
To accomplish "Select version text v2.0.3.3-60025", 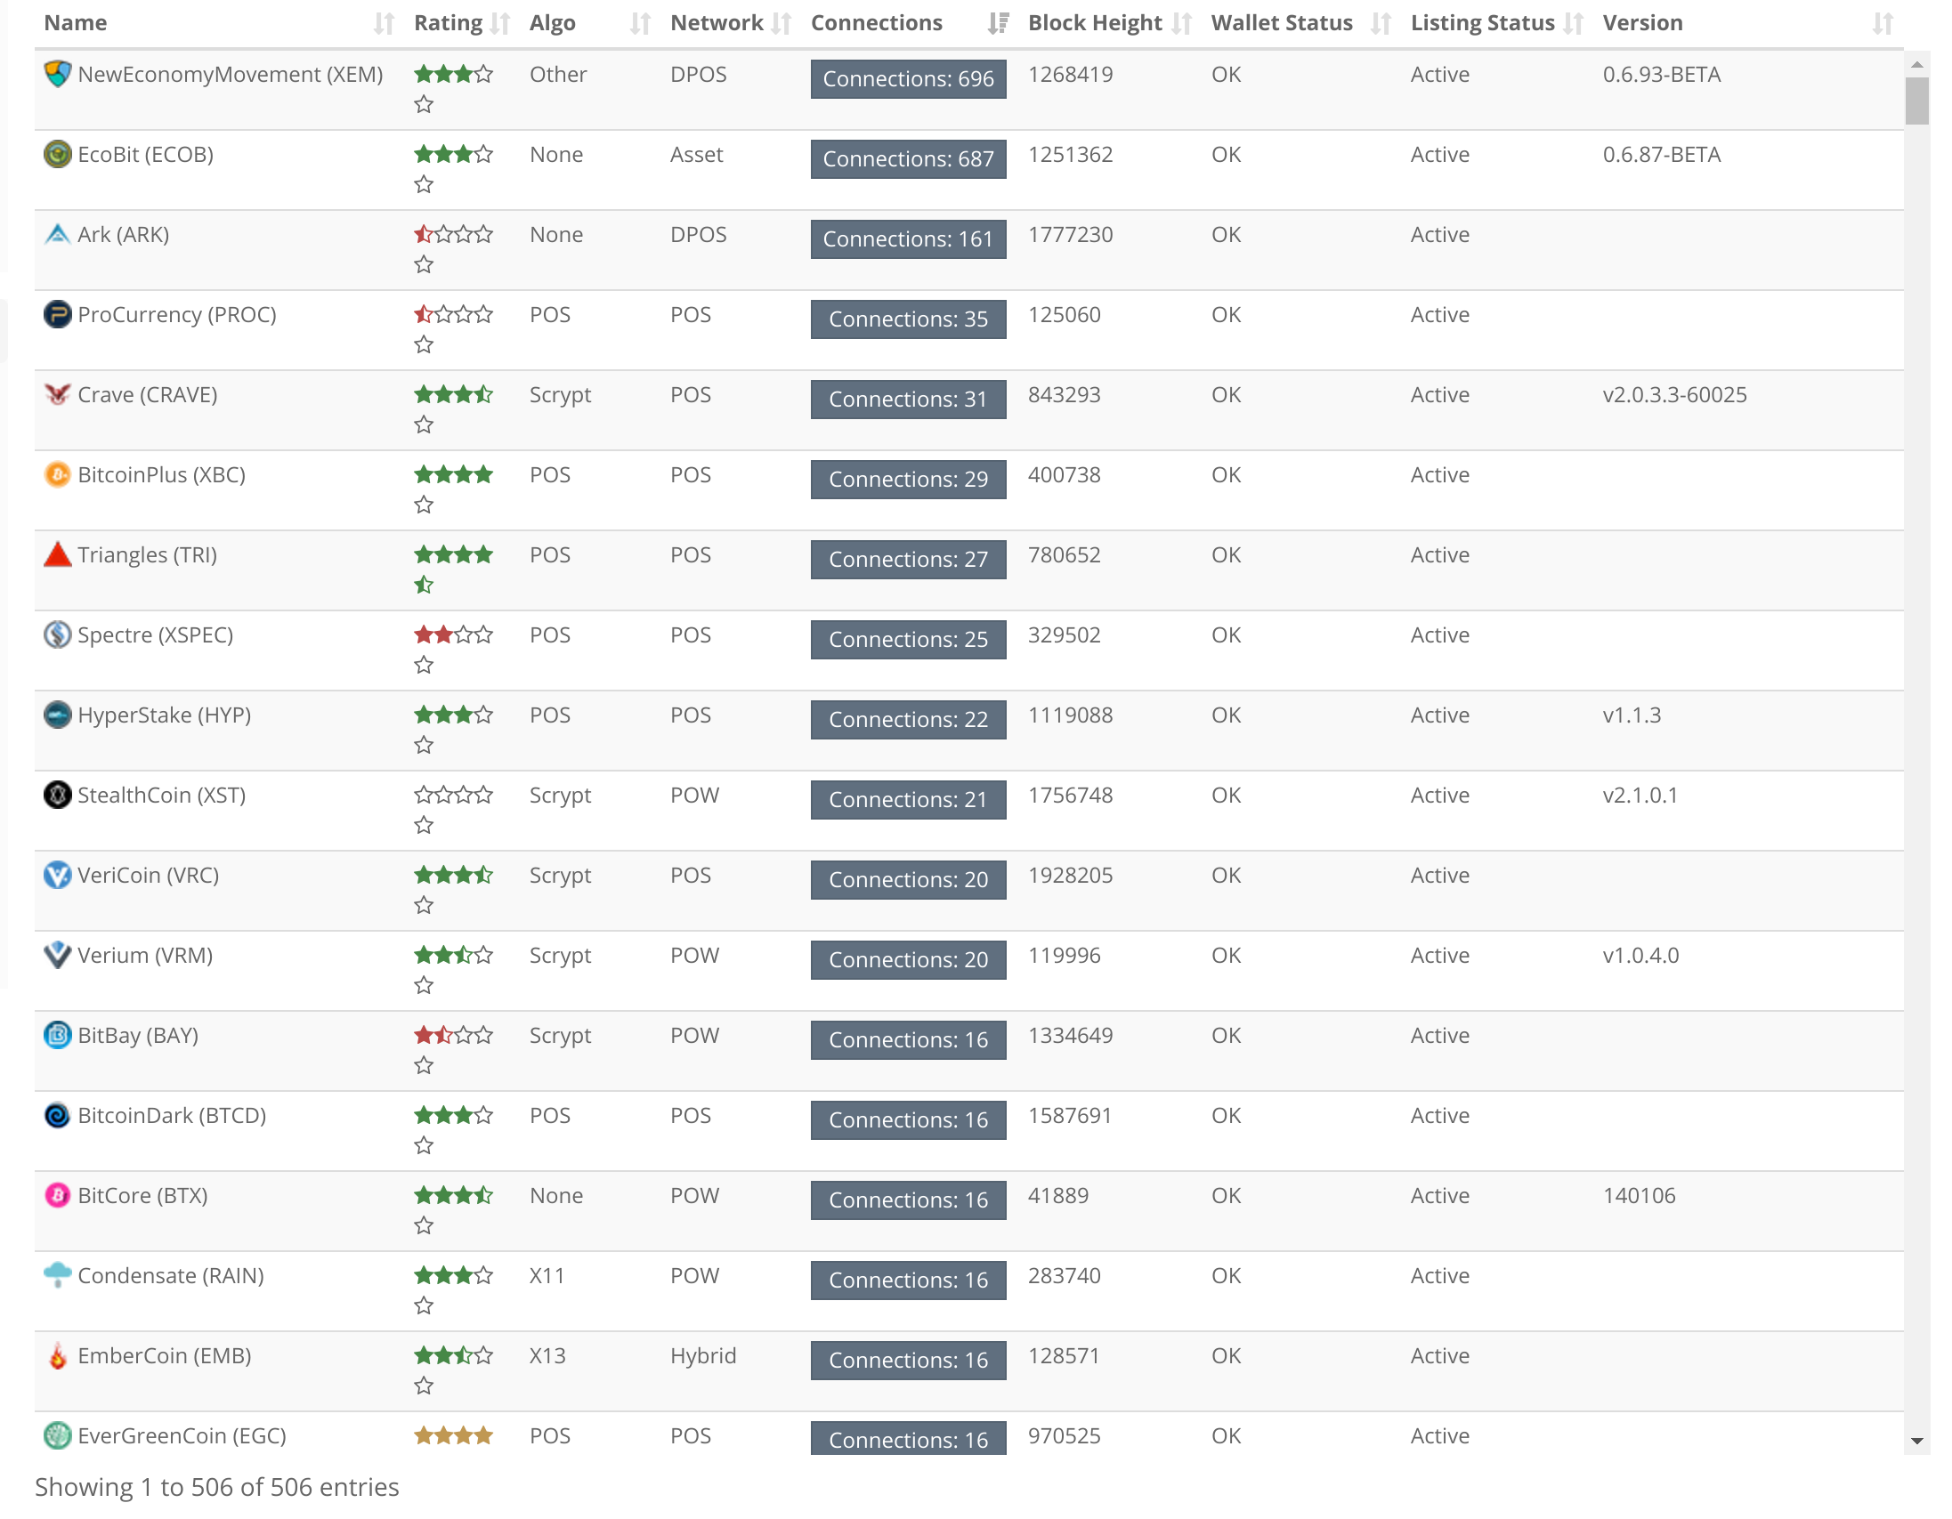I will coord(1675,395).
